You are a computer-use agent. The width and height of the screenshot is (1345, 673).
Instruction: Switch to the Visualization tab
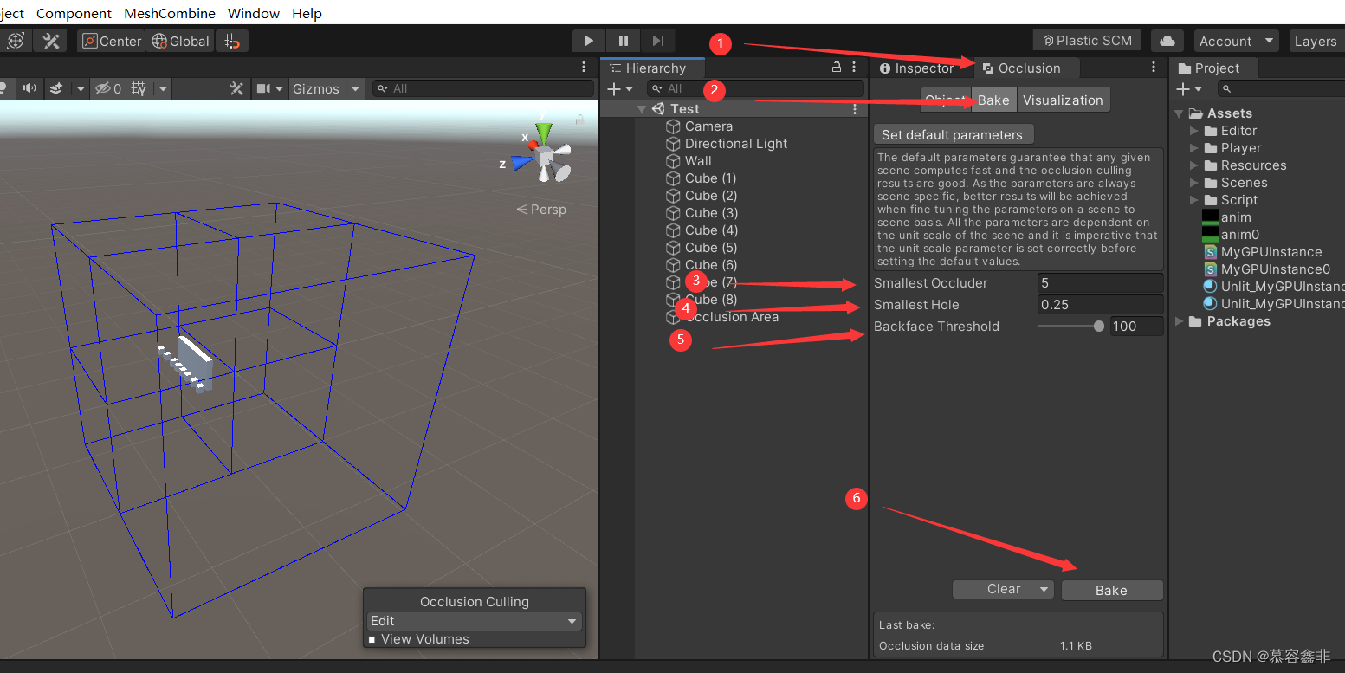[1063, 100]
